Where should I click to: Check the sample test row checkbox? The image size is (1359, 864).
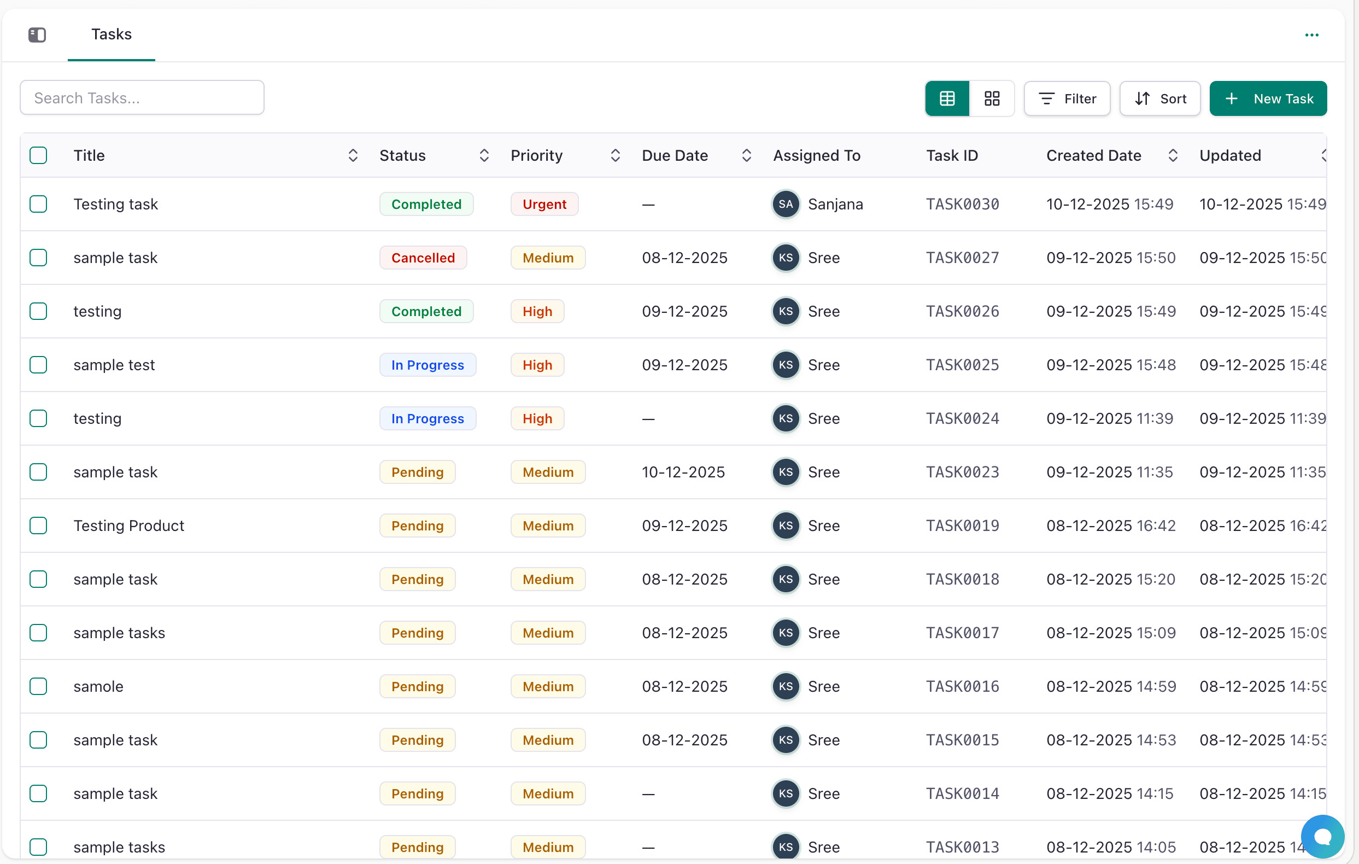pyautogui.click(x=38, y=365)
